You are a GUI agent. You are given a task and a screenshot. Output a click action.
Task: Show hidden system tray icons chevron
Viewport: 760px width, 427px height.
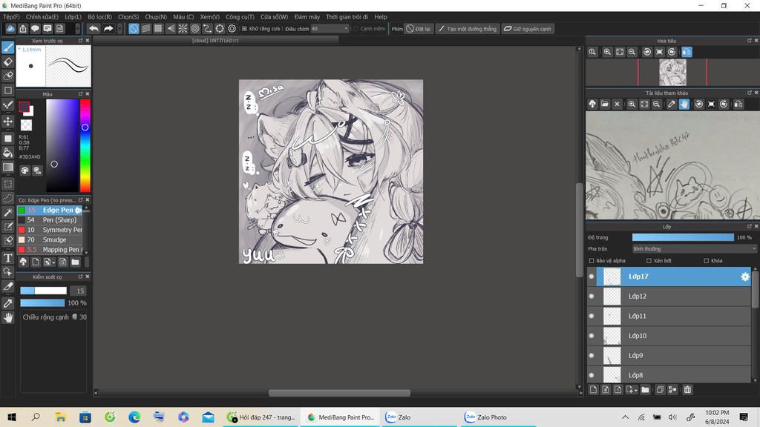pyautogui.click(x=625, y=417)
